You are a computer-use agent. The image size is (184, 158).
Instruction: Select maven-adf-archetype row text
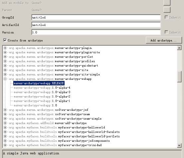click(x=47, y=123)
